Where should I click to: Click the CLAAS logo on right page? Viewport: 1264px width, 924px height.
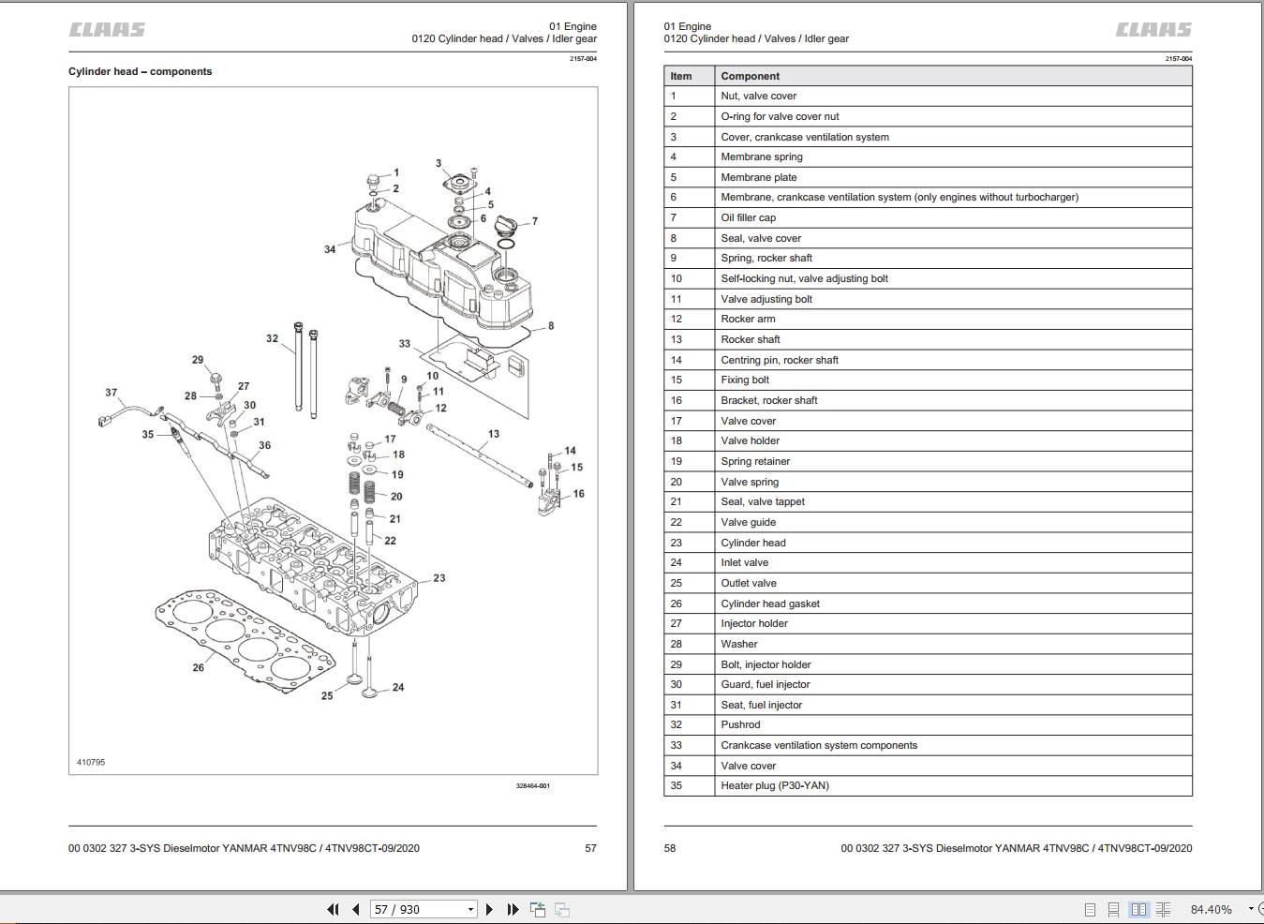1153,30
